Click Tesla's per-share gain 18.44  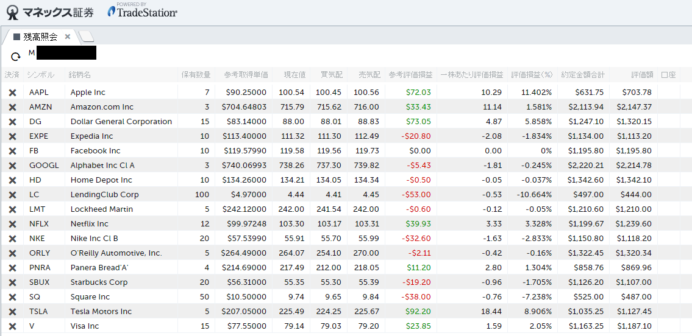click(x=491, y=311)
